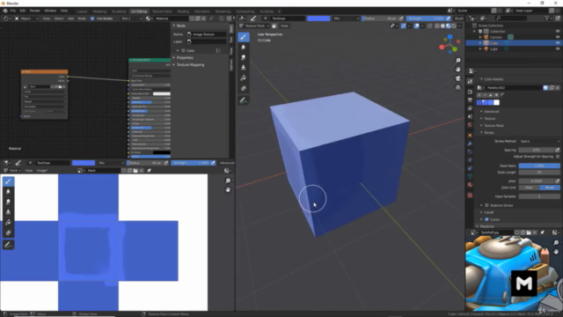Select the Smear tool in the 3D viewport toolbar
Image resolution: width=563 pixels, height=317 pixels.
point(244,57)
